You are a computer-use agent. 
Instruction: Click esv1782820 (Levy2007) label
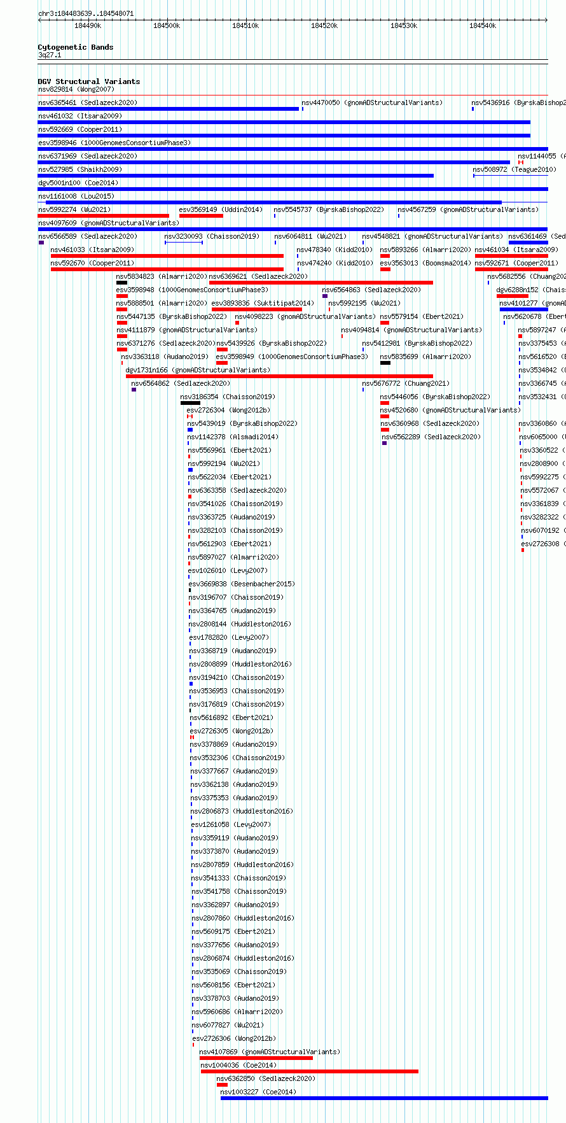(229, 637)
